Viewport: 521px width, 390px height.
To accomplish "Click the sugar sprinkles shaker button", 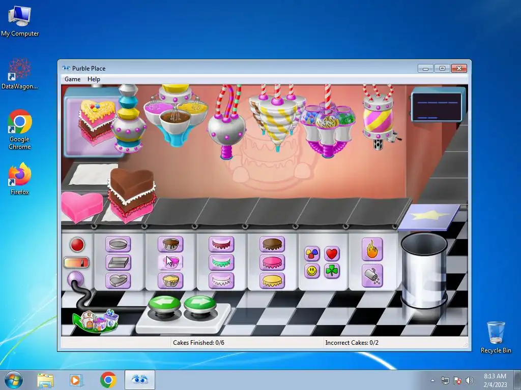I will click(x=372, y=276).
